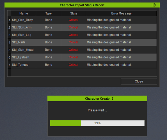Screen dimensions: 167x140
Task: Click Bone type cell of Std_Tongue
Action: pyautogui.click(x=49, y=65)
